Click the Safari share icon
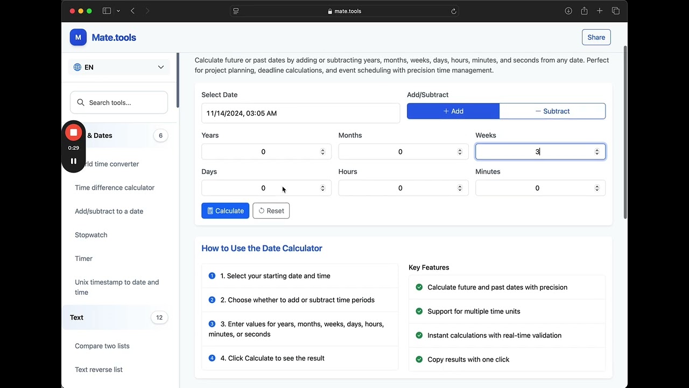This screenshot has width=689, height=388. click(x=584, y=11)
